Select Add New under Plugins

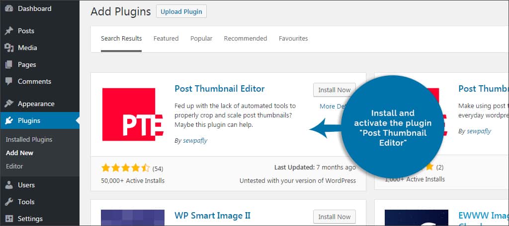tap(19, 153)
